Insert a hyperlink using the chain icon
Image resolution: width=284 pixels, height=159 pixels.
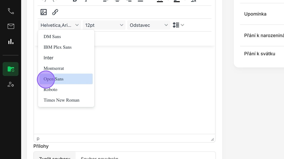55,12
